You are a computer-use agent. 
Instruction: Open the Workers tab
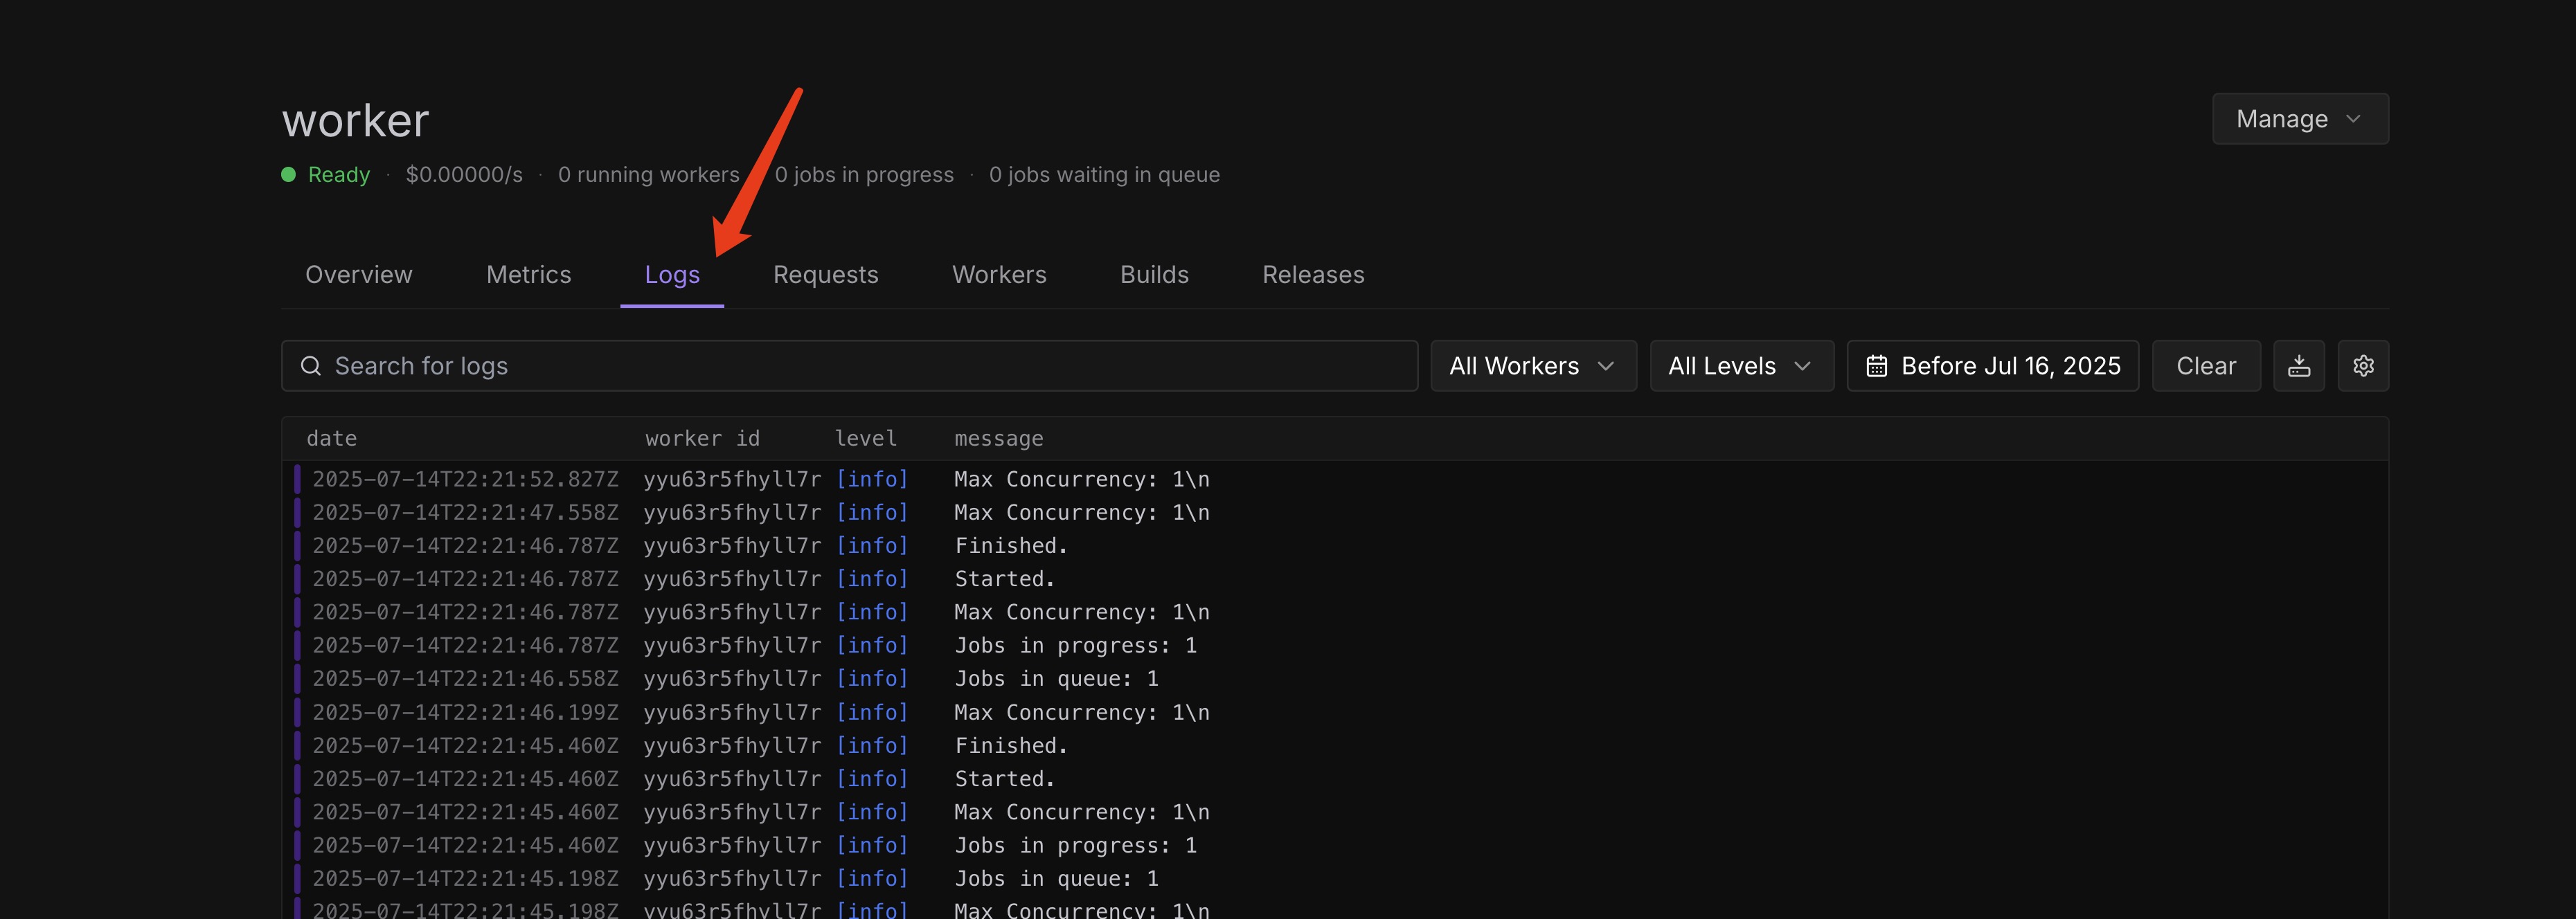point(998,275)
